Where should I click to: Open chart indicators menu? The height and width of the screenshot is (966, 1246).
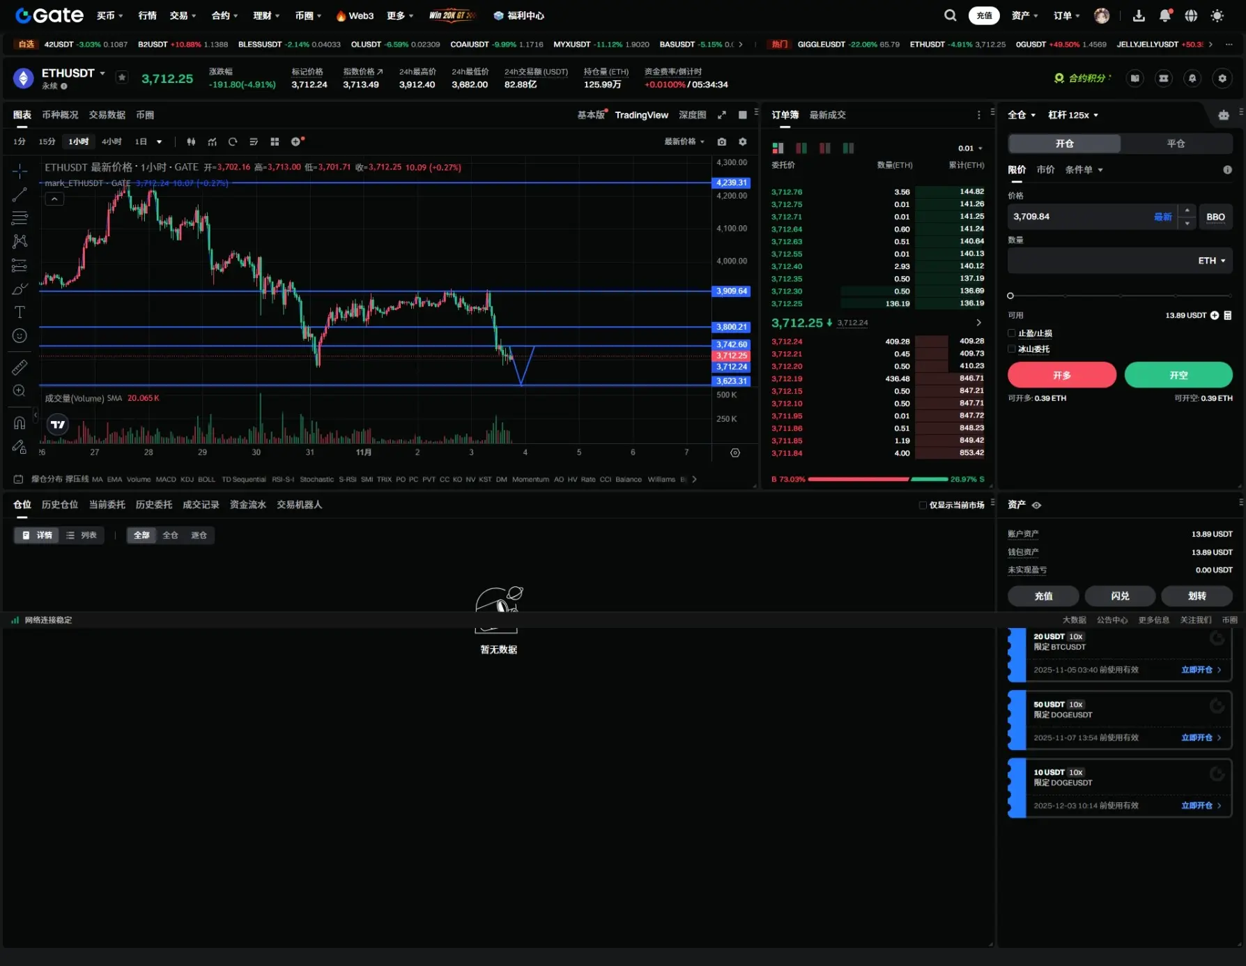click(x=212, y=141)
